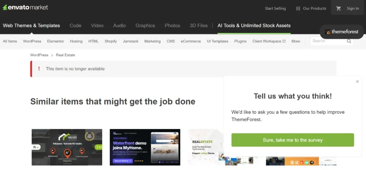The height and width of the screenshot is (170, 366).
Task: Expand the More menu
Action: click(296, 41)
